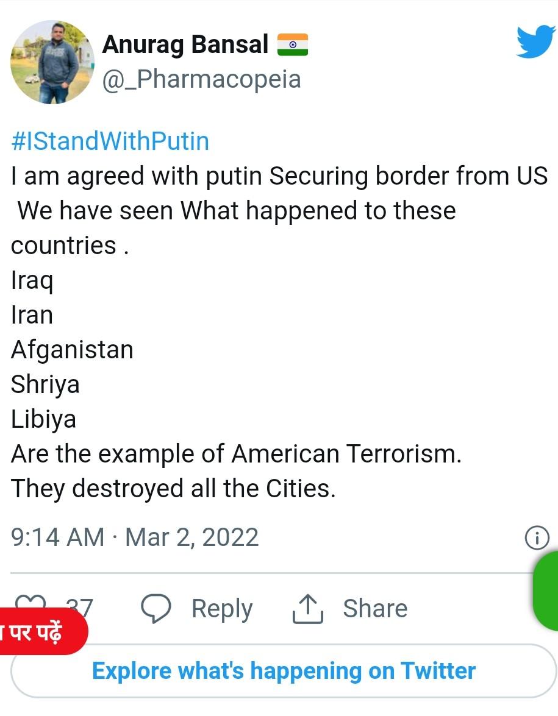Tap the red Hindi 'पर पढ़ें' button
Image resolution: width=558 pixels, height=716 pixels.
click(x=37, y=631)
